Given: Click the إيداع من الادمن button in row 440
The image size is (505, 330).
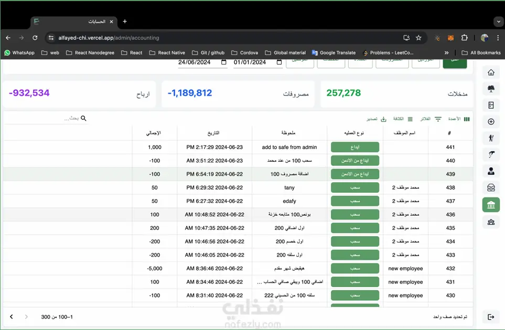Looking at the screenshot, I should [355, 160].
